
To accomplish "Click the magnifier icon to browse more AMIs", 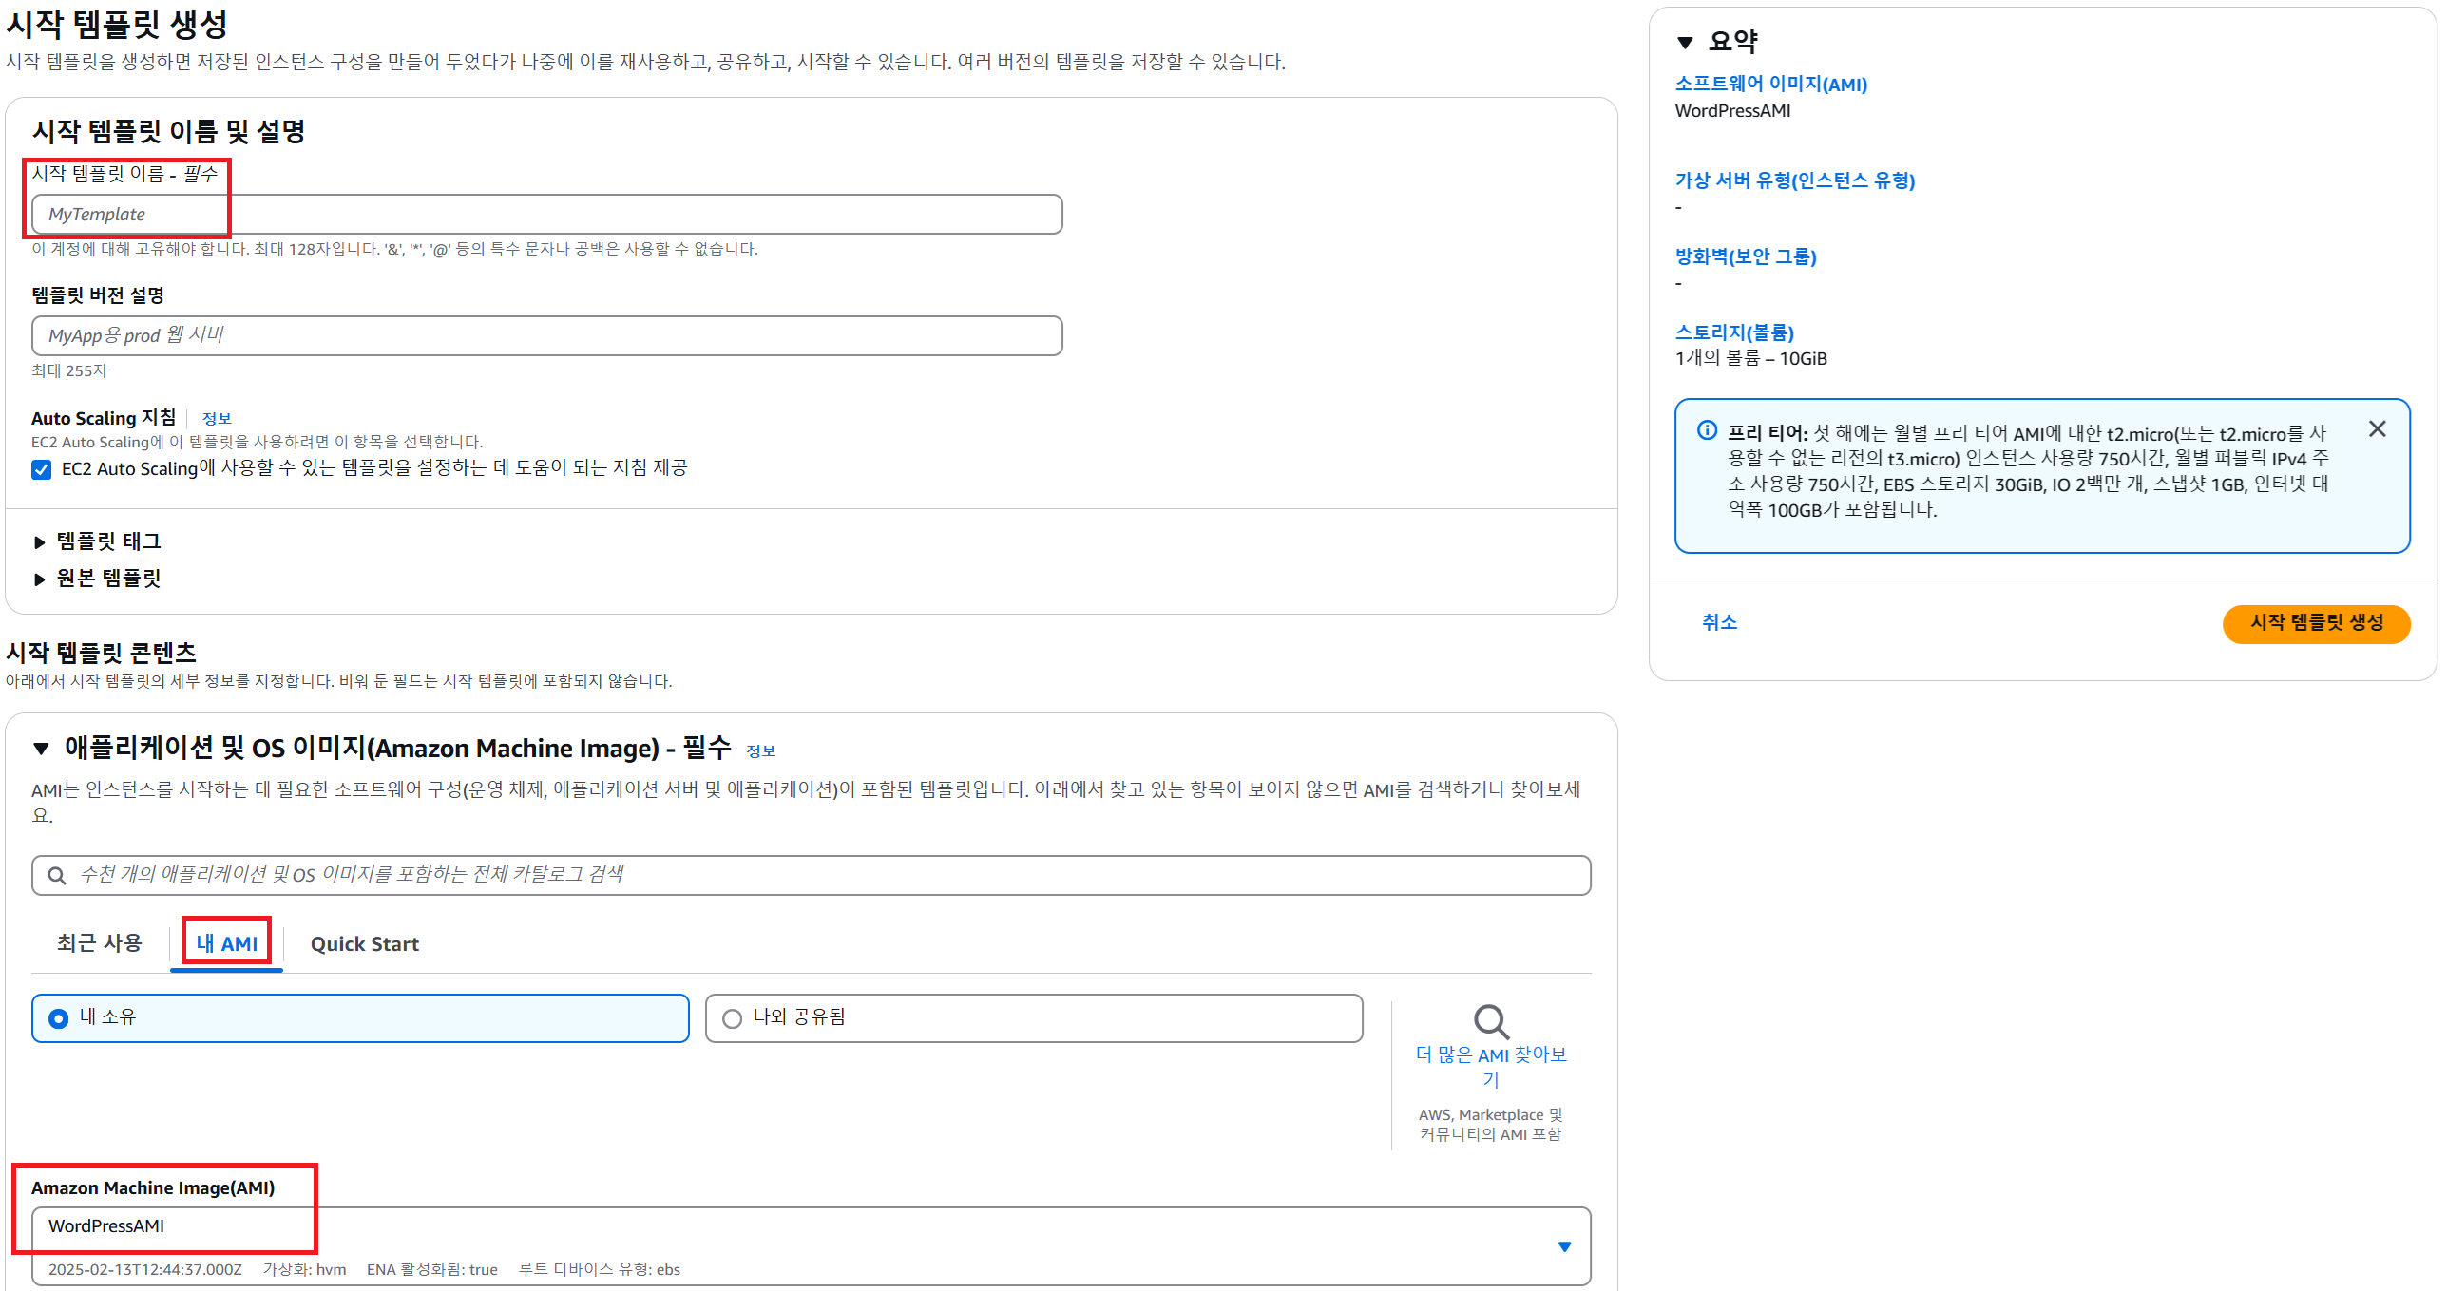I will coord(1490,1022).
